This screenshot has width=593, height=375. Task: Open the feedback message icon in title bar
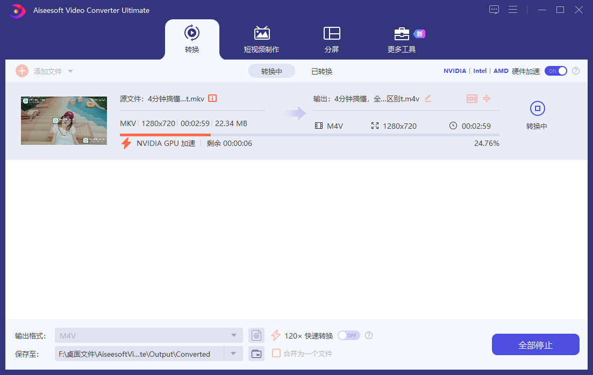(494, 10)
